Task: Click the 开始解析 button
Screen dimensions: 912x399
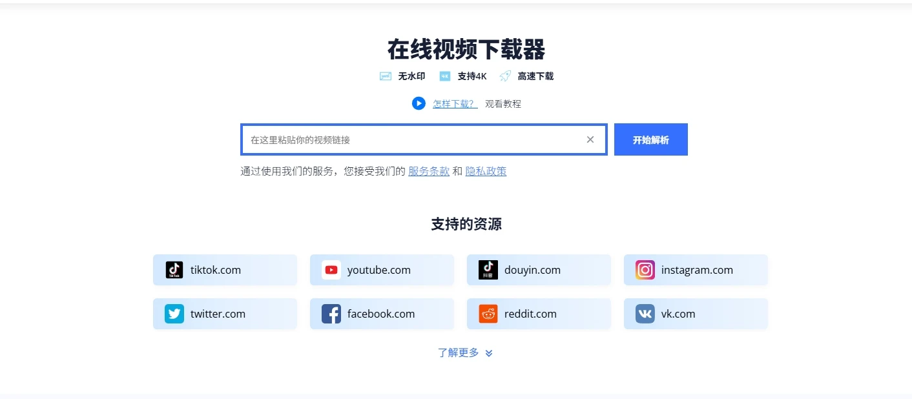Action: point(651,139)
